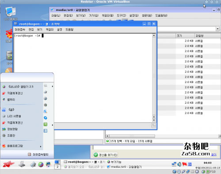Click the 15개 항목 status bar text
221x174 pixels.
click(131, 141)
